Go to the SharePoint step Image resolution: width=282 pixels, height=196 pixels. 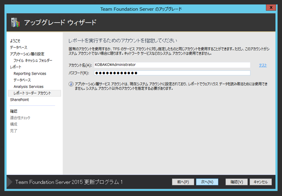click(x=19, y=100)
